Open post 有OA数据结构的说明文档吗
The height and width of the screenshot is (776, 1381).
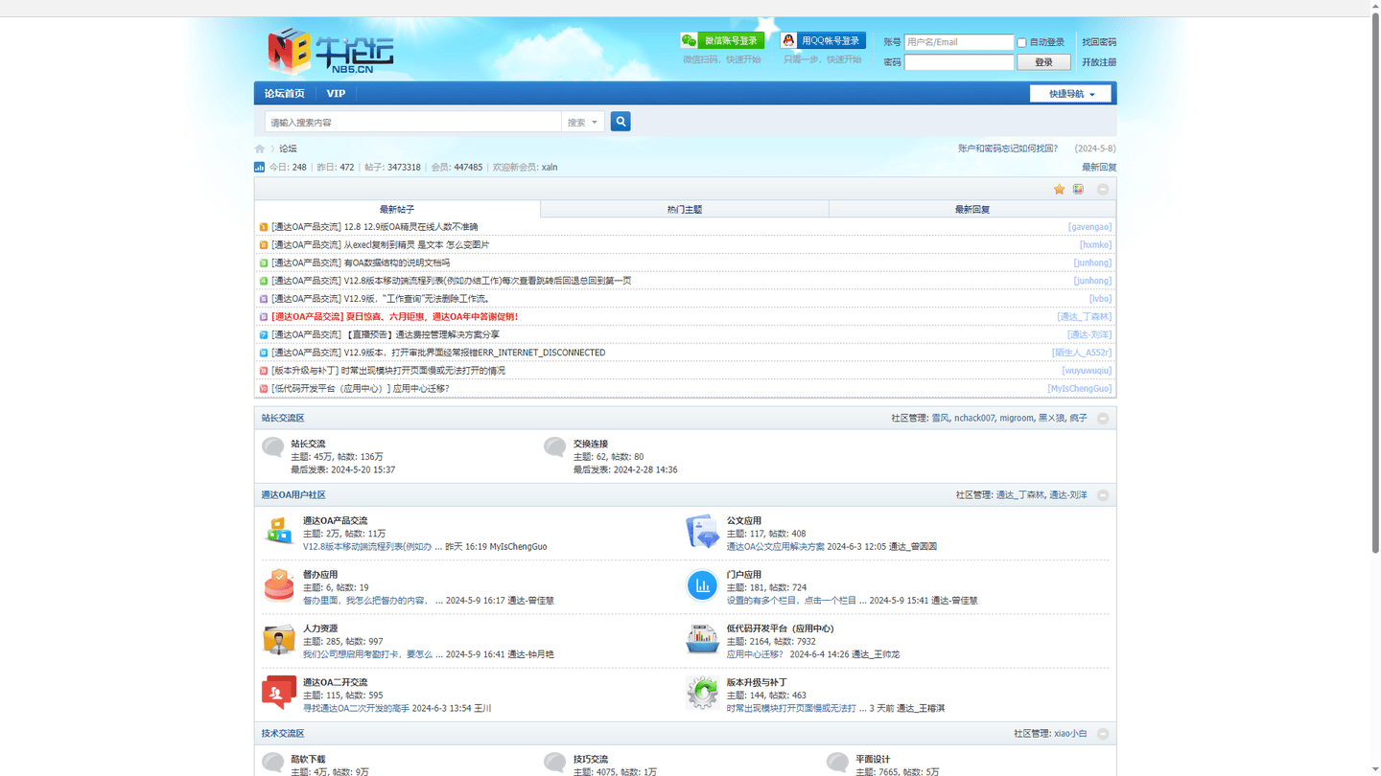pos(397,262)
